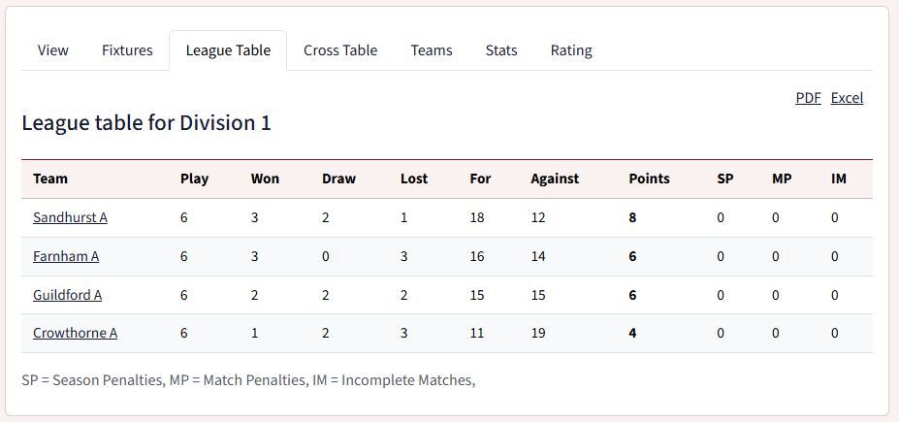
Task: Click the SP column header
Action: coord(725,179)
